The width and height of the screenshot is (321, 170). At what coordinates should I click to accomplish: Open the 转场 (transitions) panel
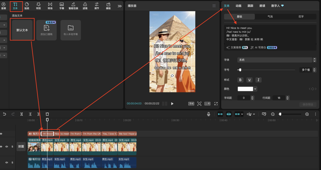click(x=50, y=6)
